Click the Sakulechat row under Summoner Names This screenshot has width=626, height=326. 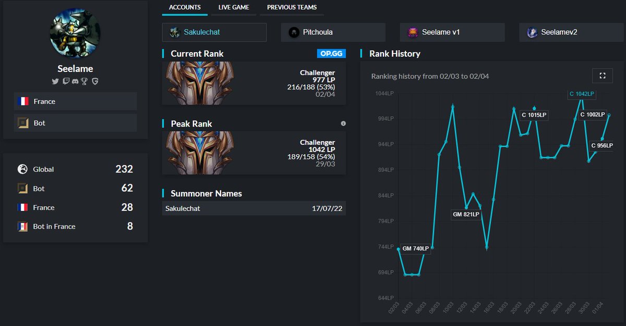point(254,208)
